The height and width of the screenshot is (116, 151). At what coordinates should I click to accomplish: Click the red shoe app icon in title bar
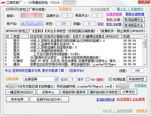coord(3,3)
